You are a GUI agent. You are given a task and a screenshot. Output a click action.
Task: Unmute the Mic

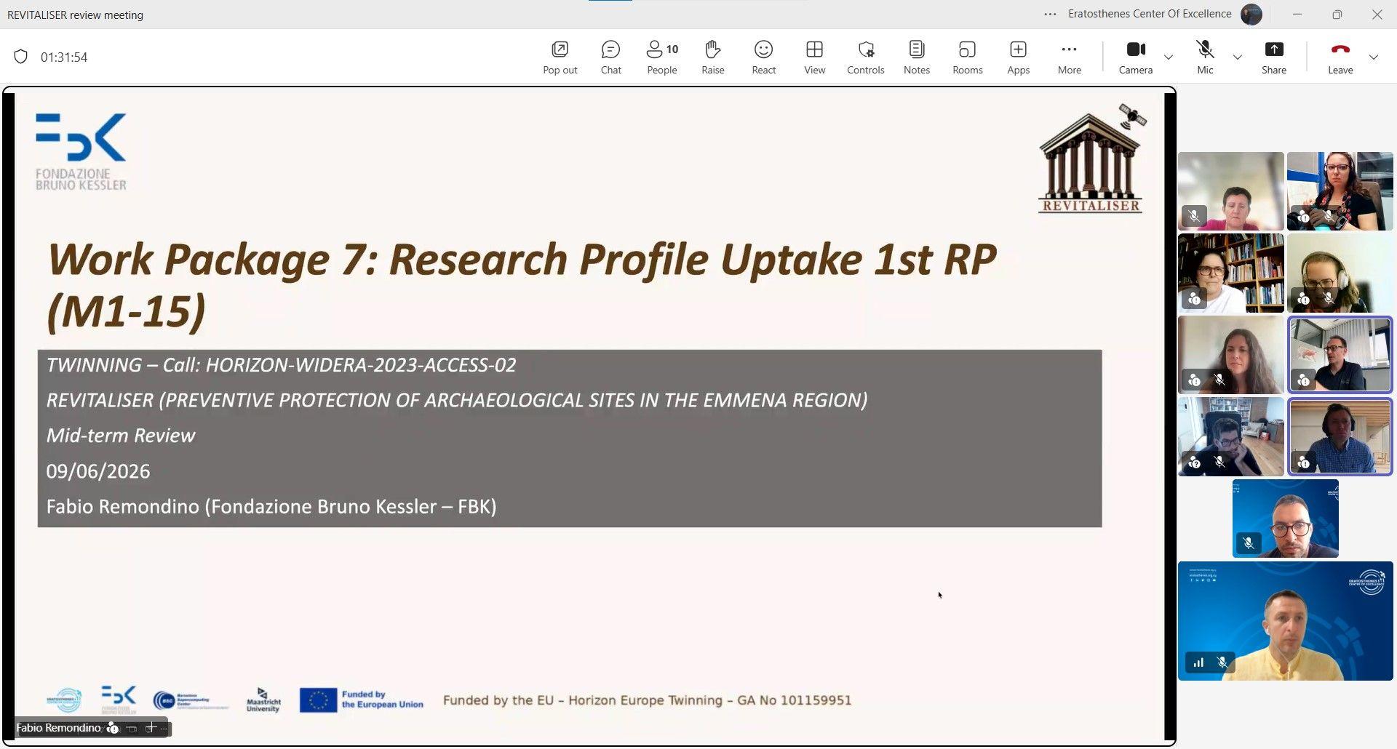click(x=1205, y=57)
